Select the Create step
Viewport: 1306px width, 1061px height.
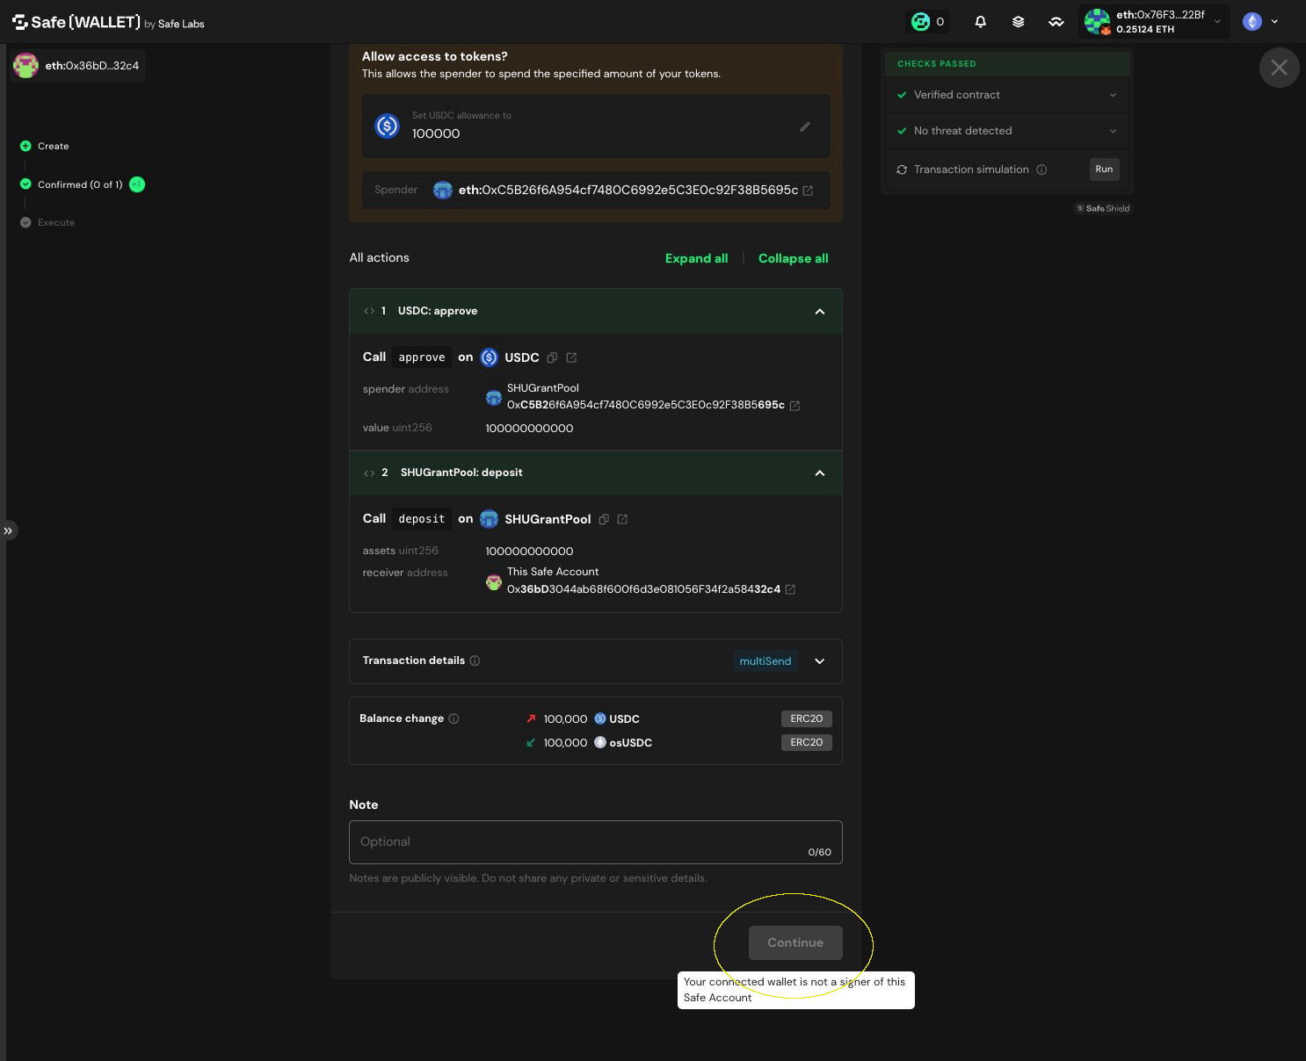45,146
